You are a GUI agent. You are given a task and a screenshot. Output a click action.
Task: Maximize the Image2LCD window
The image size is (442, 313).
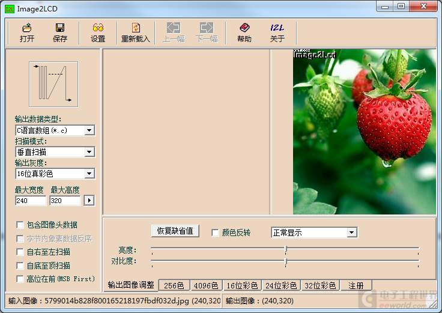click(401, 6)
